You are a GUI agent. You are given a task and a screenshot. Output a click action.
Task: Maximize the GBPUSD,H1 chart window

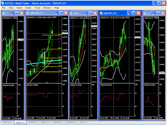pyautogui.click(x=61, y=13)
